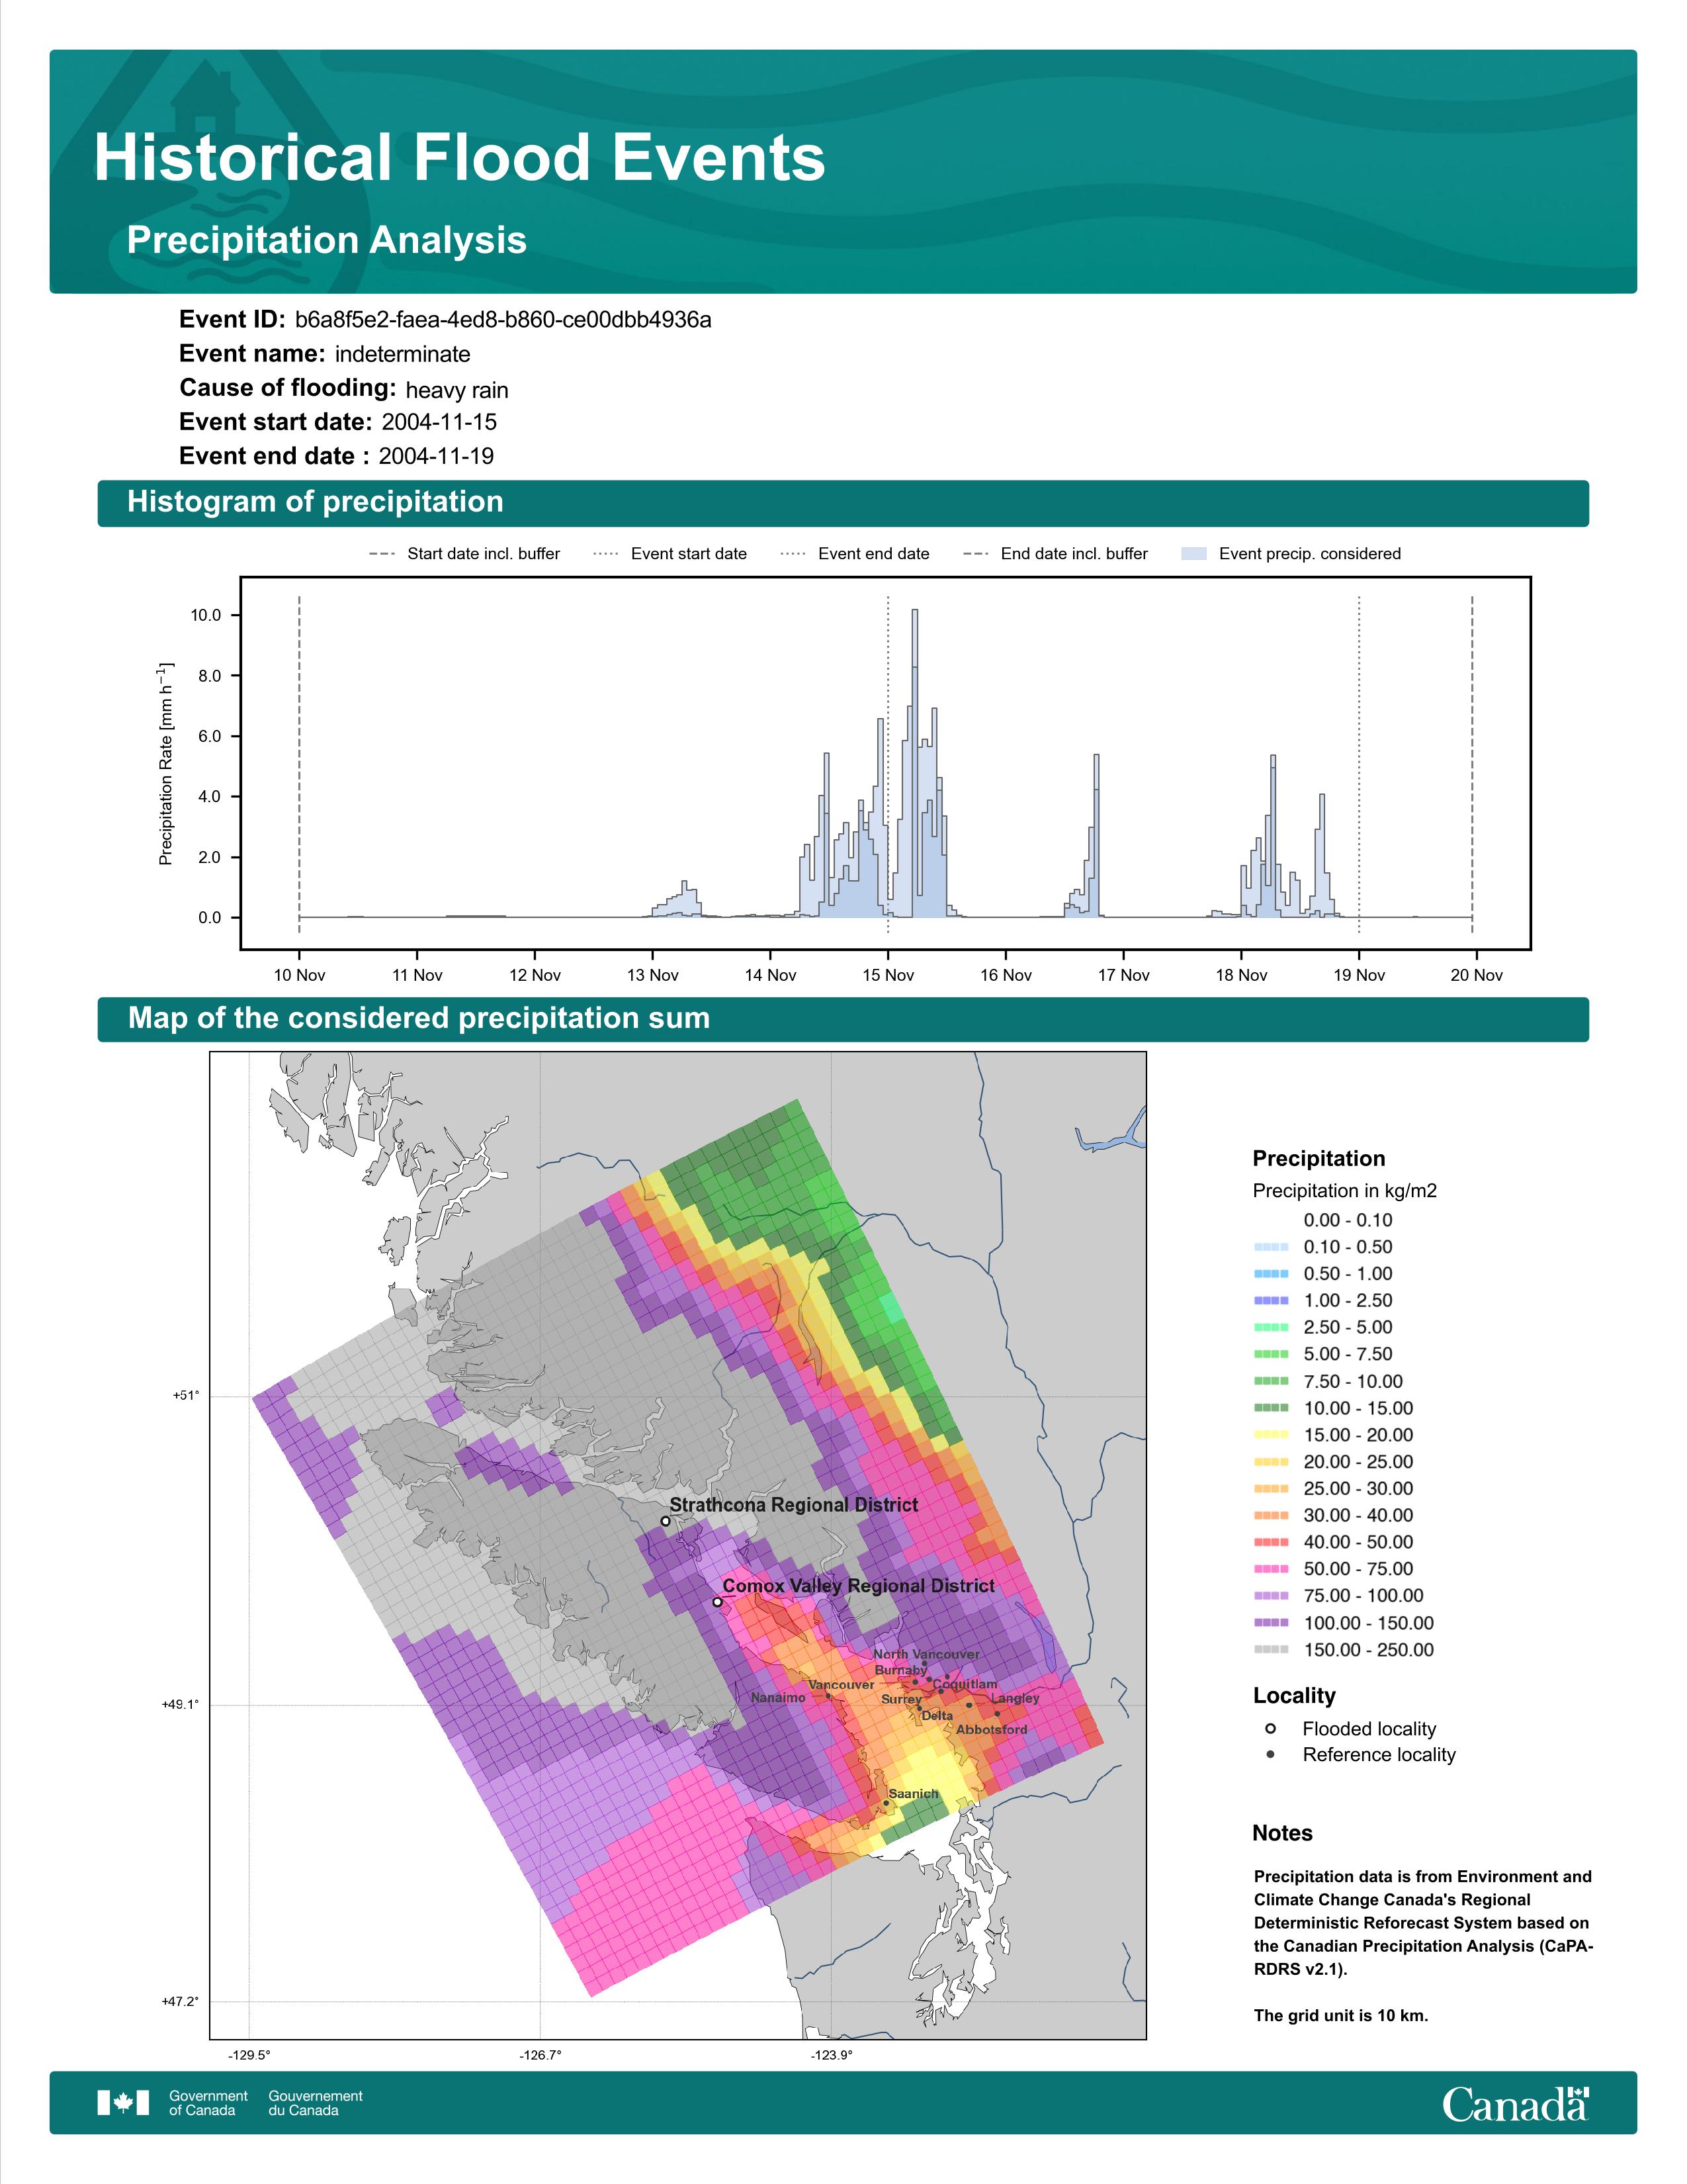The image size is (1687, 2184).
Task: Click the Locality legend heading
Action: (1294, 1696)
